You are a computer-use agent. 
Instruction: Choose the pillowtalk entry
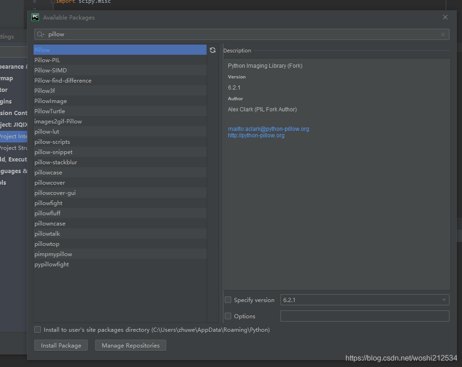pyautogui.click(x=120, y=233)
